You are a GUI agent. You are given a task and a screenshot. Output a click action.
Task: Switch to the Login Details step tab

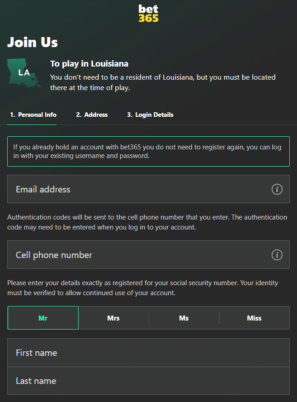point(150,115)
